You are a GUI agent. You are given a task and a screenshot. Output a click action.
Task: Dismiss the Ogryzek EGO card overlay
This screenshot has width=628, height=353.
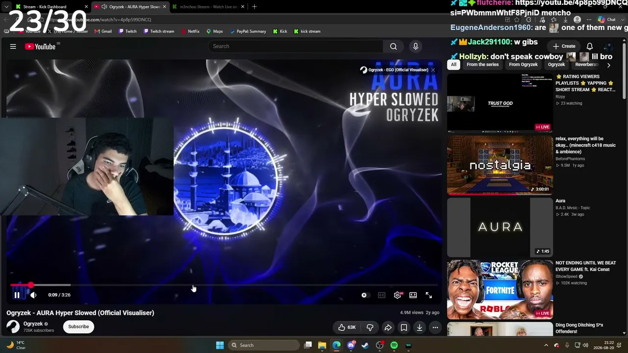coord(433,70)
